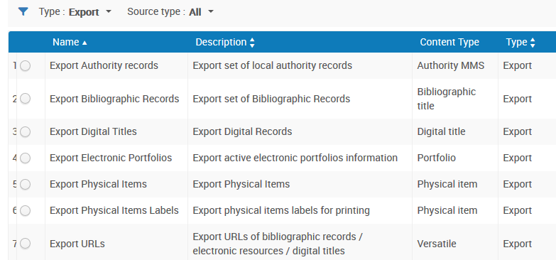Image resolution: width=556 pixels, height=260 pixels.
Task: Select radio button for Export Bibliographic Records
Action: pyautogui.click(x=25, y=99)
